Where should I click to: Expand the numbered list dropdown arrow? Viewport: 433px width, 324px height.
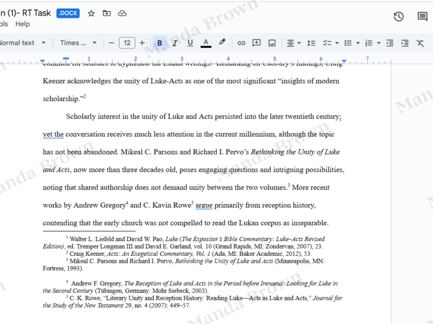(379, 43)
